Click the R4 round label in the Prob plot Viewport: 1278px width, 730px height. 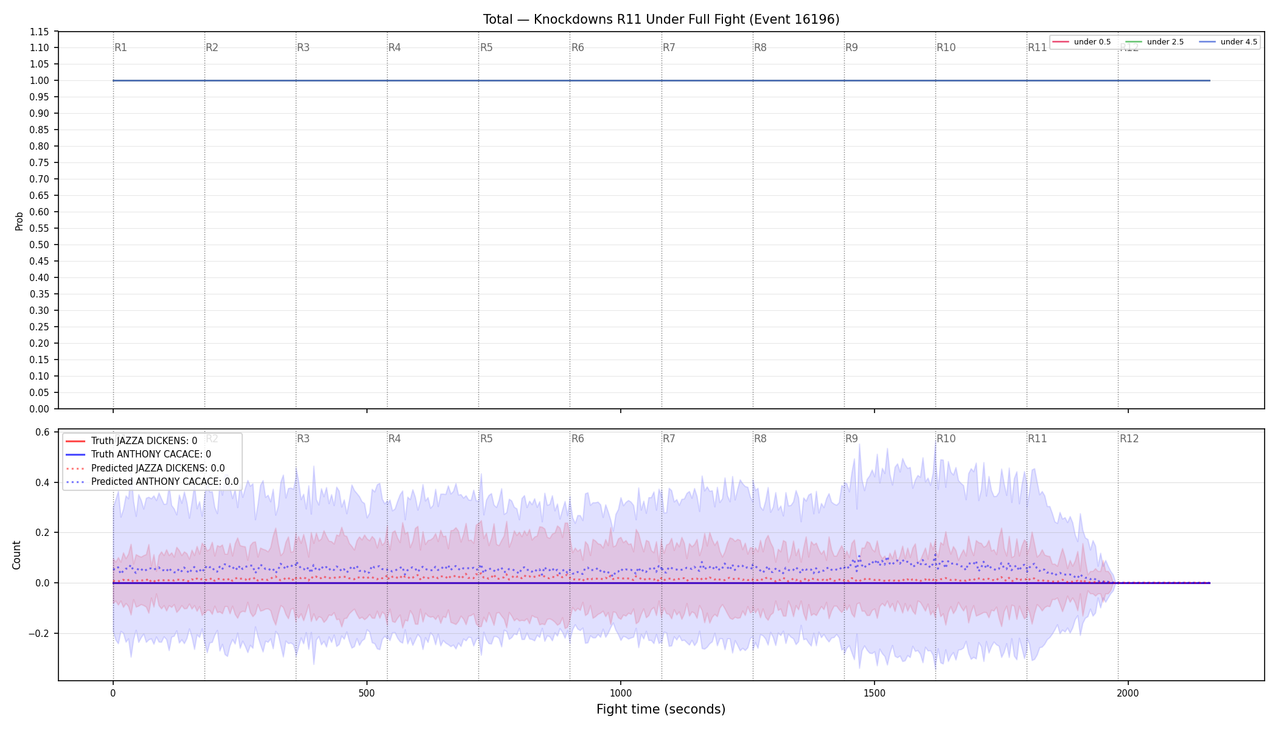click(394, 47)
